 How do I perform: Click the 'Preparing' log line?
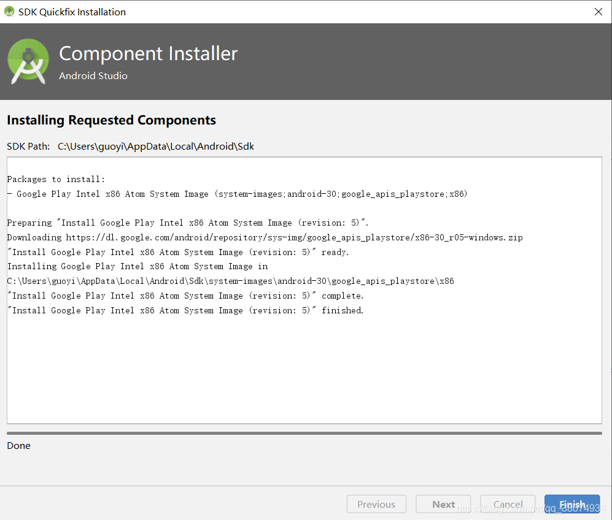click(x=188, y=223)
